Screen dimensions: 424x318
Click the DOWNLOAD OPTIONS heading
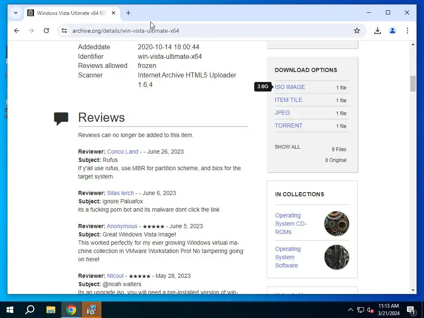306,70
